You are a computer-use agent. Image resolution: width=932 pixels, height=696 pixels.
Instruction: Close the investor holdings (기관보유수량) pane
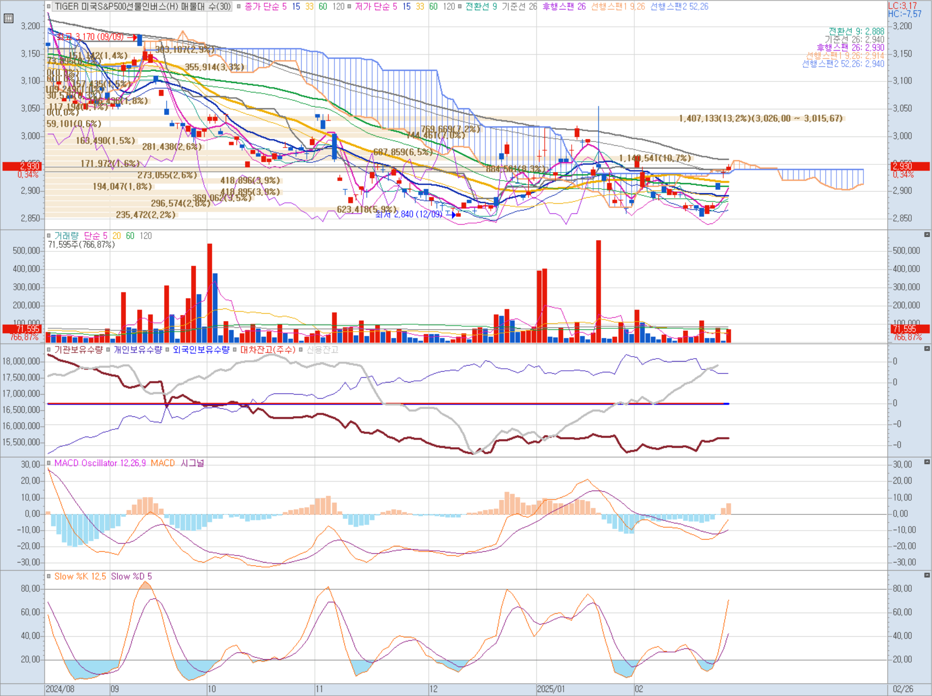(x=927, y=349)
